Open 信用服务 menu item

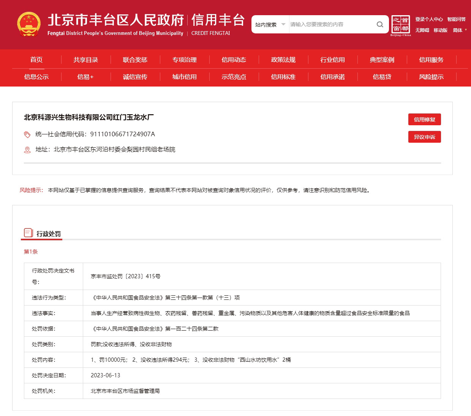point(431,60)
